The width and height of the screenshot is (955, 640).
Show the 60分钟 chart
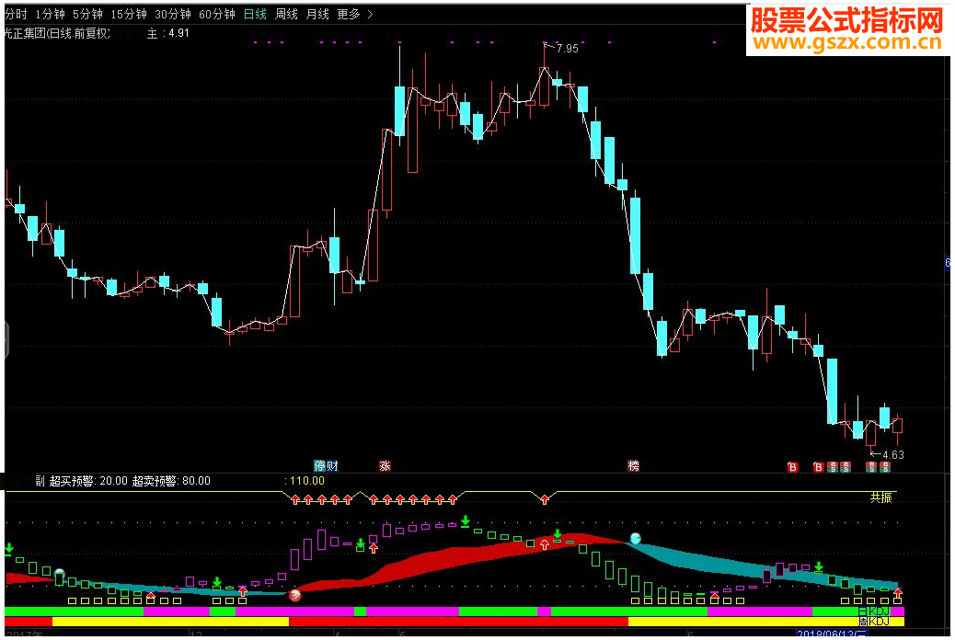(x=217, y=14)
